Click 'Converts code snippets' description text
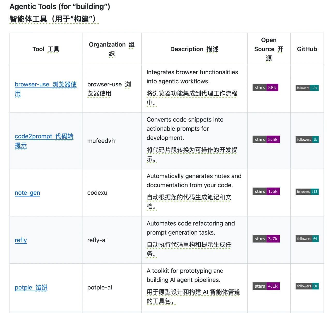The height and width of the screenshot is (313, 331). coord(185,129)
